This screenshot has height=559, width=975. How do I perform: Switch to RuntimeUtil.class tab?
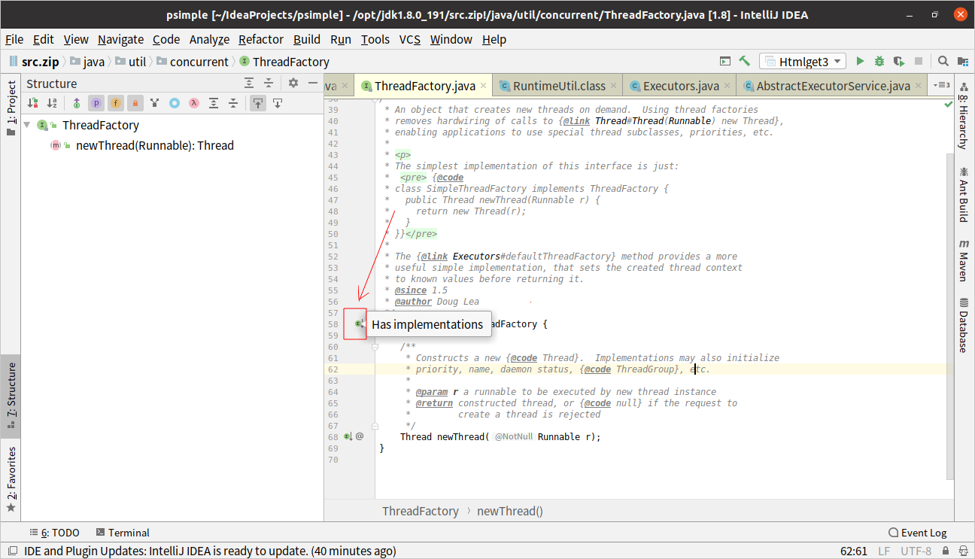559,86
